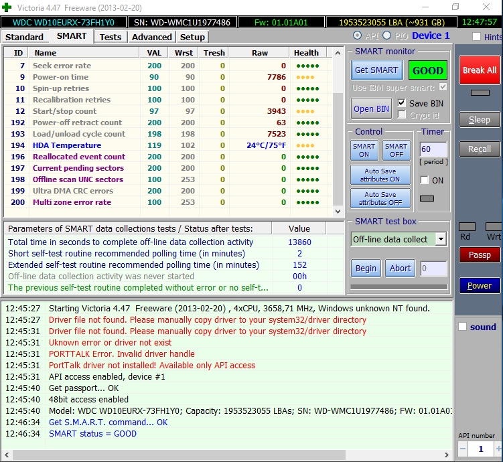503x462 pixels.
Task: Open the Advanced tab
Action: [151, 37]
